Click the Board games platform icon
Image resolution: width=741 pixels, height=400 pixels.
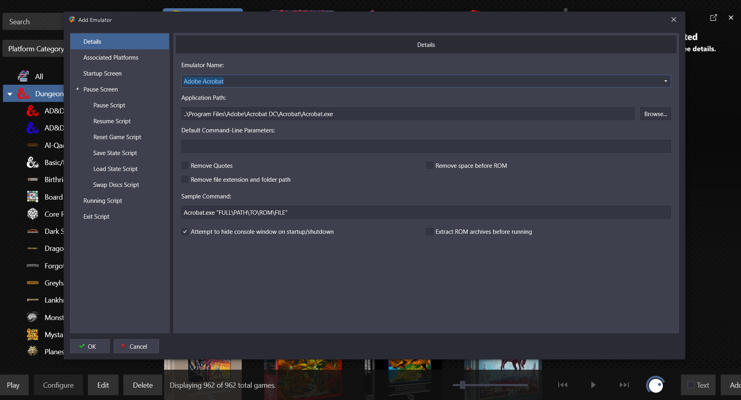pyautogui.click(x=33, y=197)
